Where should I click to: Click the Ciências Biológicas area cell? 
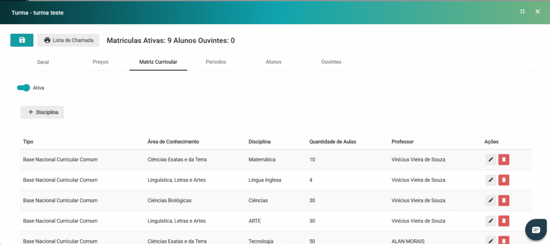169,201
